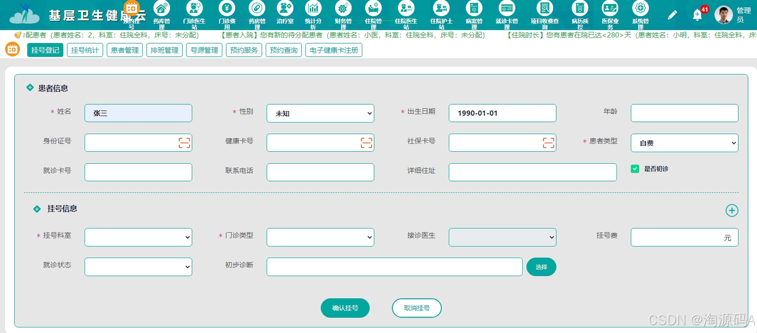Switch to the 排班管理 tab
Image resolution: width=757 pixels, height=333 pixels.
pos(165,50)
